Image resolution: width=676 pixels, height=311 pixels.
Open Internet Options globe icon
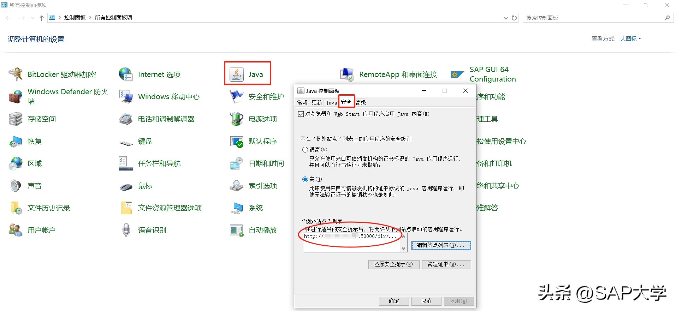click(x=126, y=74)
